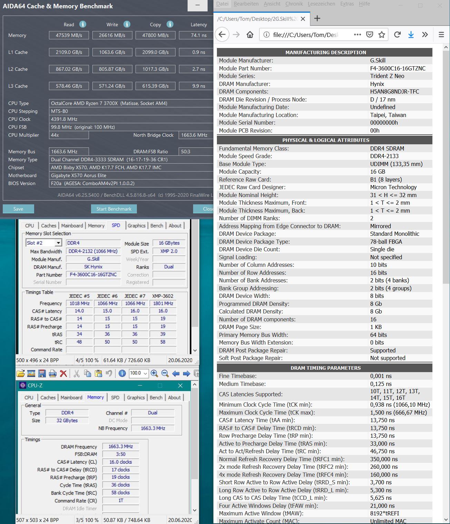Click Read info icon in AIDA64 benchmark

pos(82,24)
